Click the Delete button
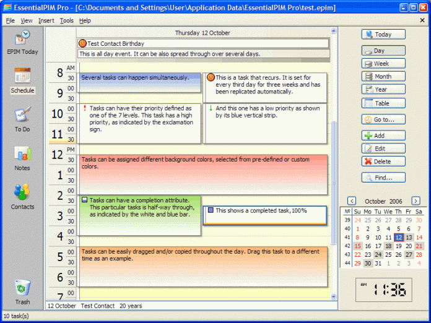Screen dimensions: 431x323 [x=384, y=161]
